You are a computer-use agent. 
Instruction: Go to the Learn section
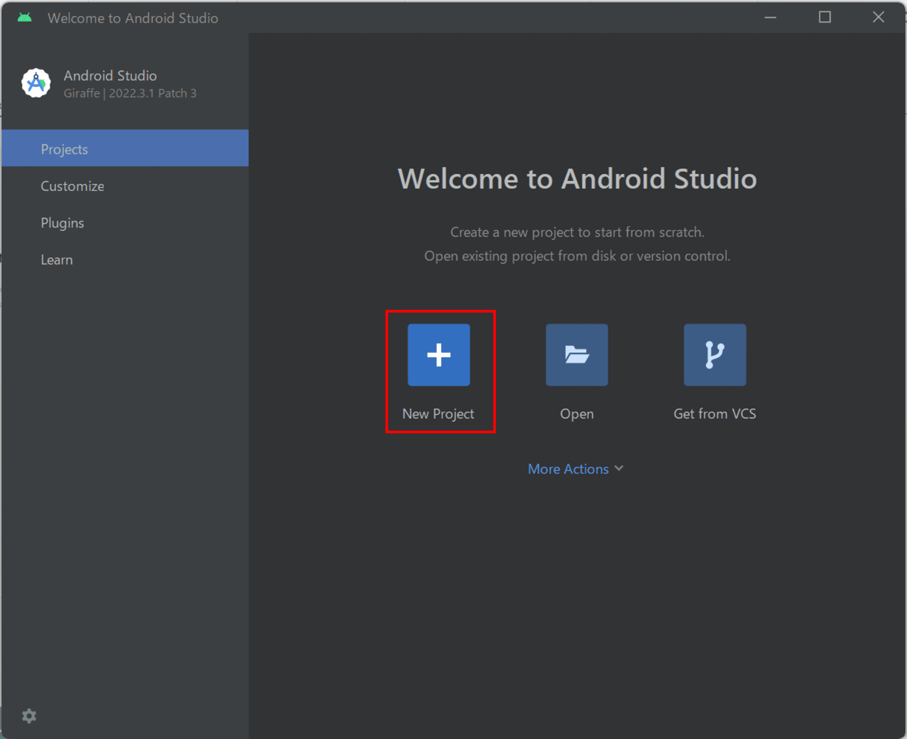[57, 260]
